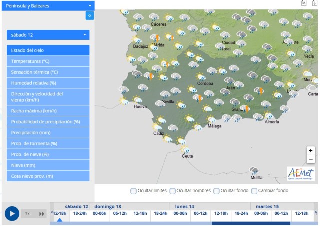
Task: Check the Ocultar fondo option
Action: [x=216, y=191]
